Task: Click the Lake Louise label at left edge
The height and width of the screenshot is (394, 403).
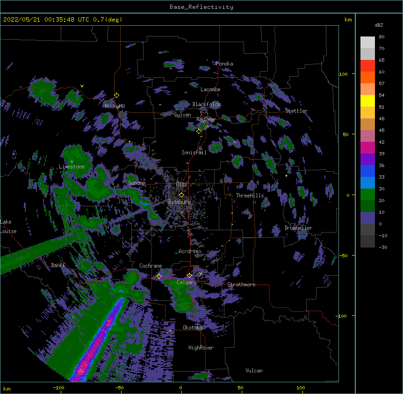Action: point(8,226)
